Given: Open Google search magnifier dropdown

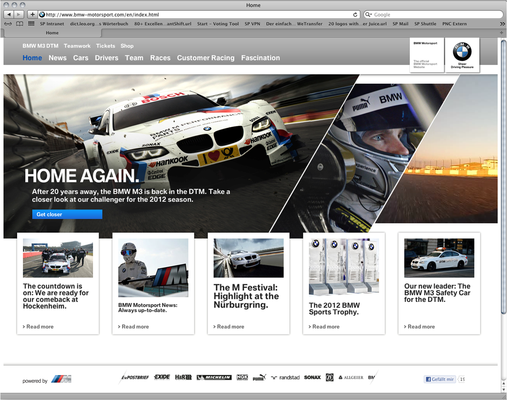Looking at the screenshot, I should tap(368, 15).
